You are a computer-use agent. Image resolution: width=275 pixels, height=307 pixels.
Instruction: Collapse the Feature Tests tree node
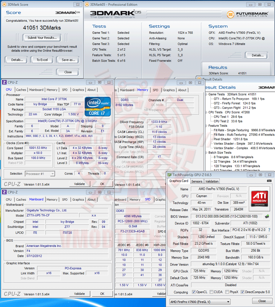click(x=206, y=126)
